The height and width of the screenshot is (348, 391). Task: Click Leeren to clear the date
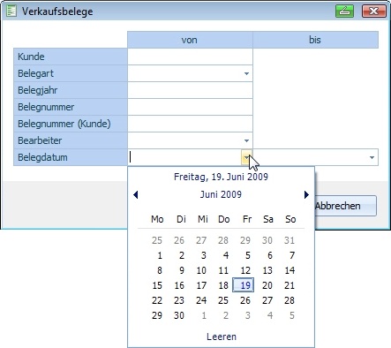coord(222,337)
